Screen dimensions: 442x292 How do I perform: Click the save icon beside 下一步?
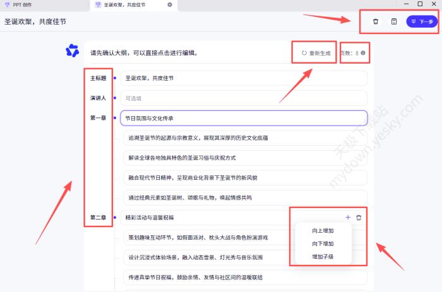[394, 21]
